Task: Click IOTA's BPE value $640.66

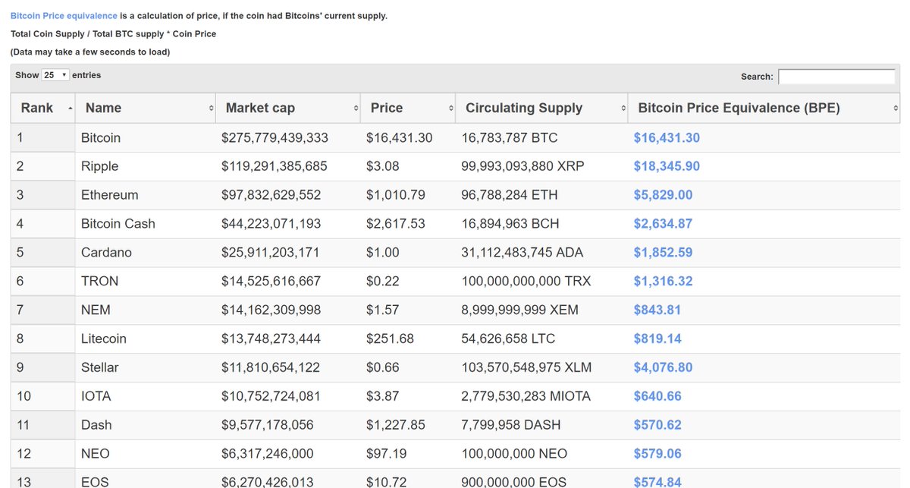Action: (x=657, y=396)
